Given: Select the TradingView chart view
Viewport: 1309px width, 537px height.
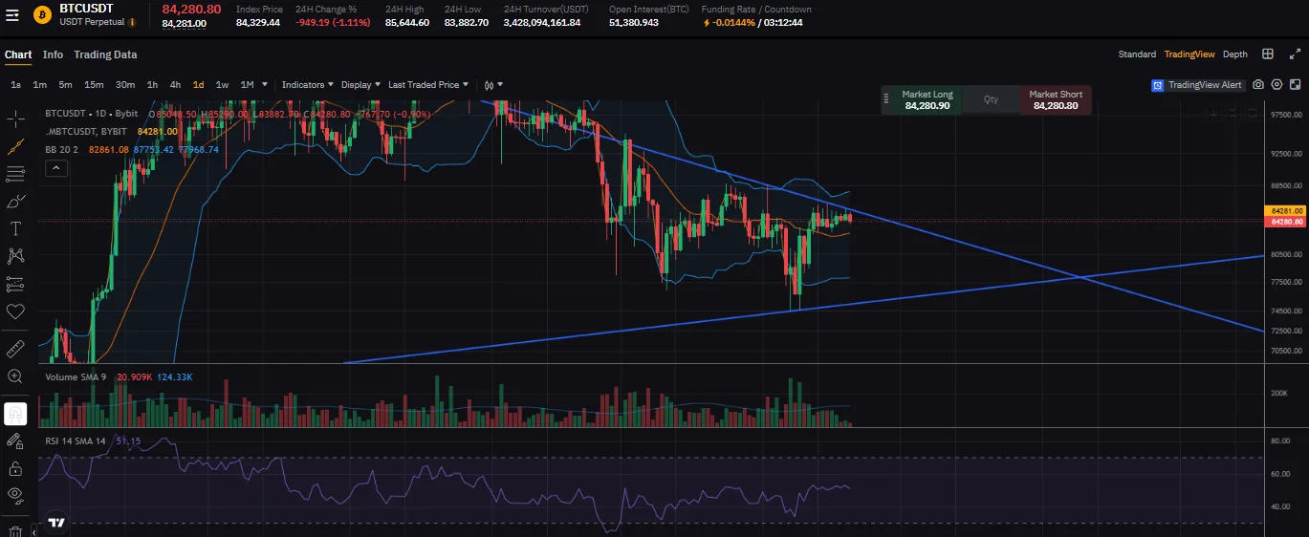Looking at the screenshot, I should [x=1189, y=54].
